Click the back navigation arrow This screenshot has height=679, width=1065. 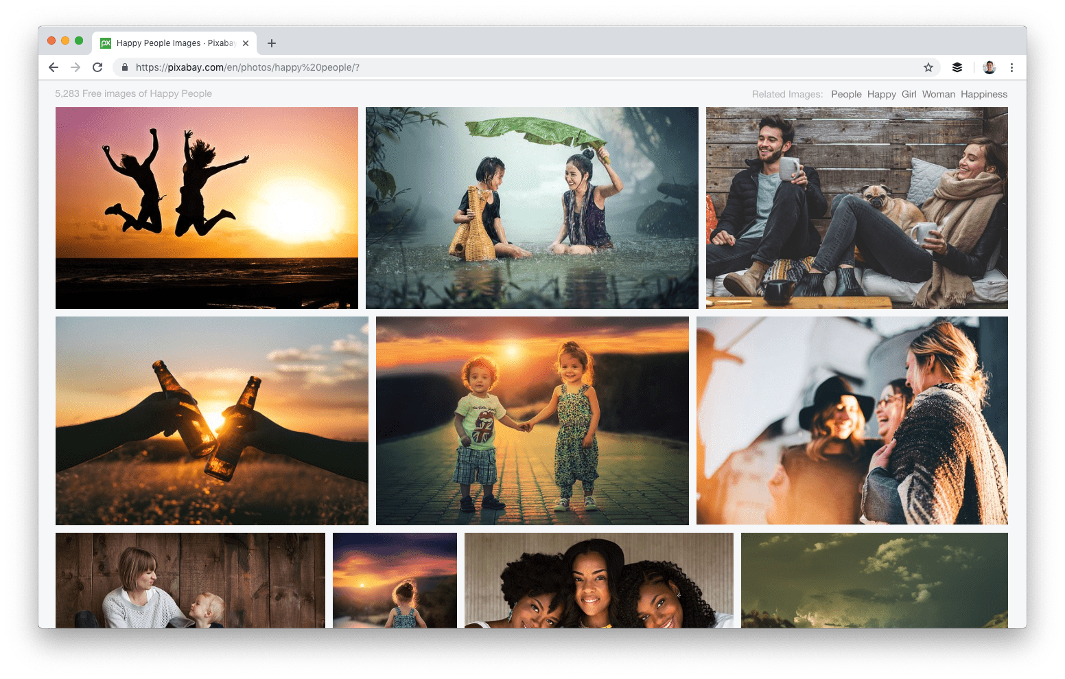[53, 67]
